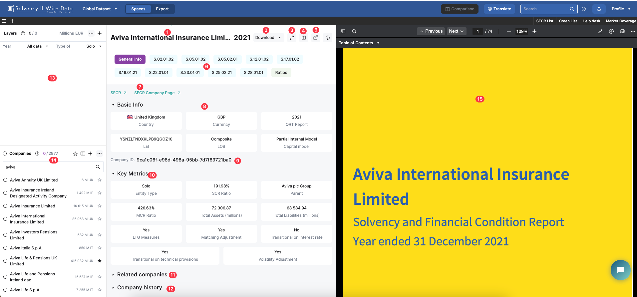
Task: Click the companies search field containing aviva
Action: pyautogui.click(x=50, y=167)
